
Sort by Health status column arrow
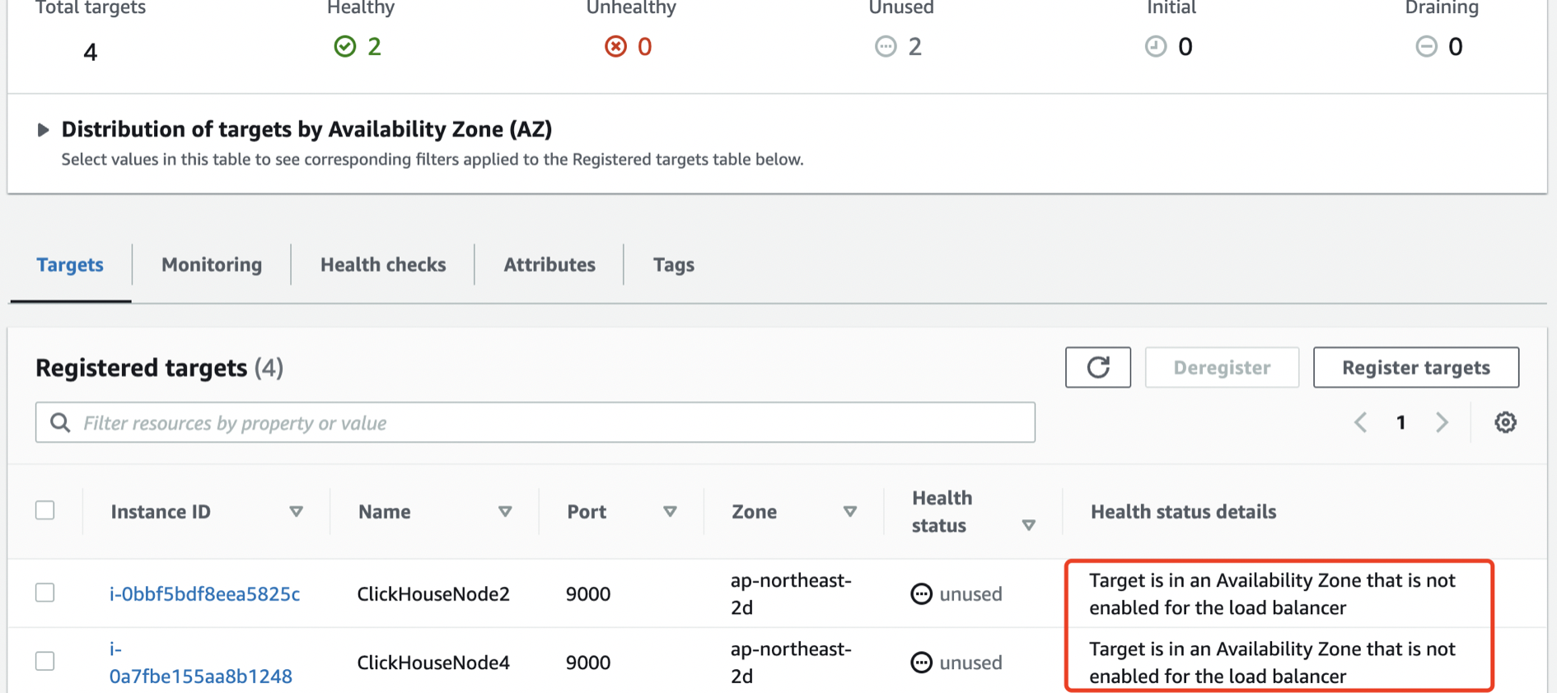coord(1028,525)
